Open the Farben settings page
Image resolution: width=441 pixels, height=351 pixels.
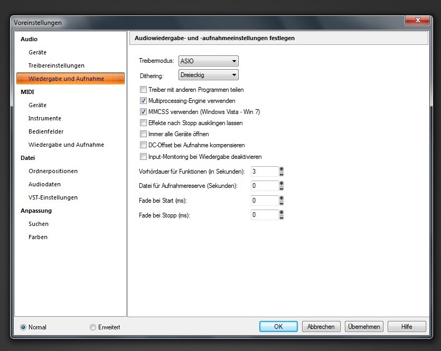click(38, 237)
